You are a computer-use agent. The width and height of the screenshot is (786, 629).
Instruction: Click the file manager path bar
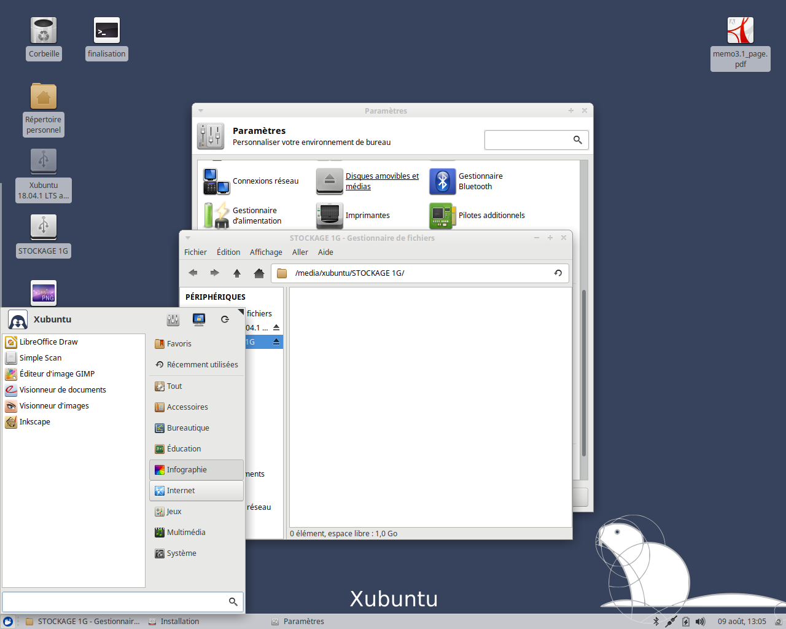pos(420,273)
